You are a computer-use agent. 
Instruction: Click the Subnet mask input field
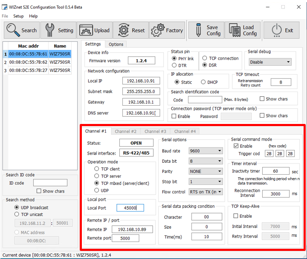pyautogui.click(x=141, y=91)
